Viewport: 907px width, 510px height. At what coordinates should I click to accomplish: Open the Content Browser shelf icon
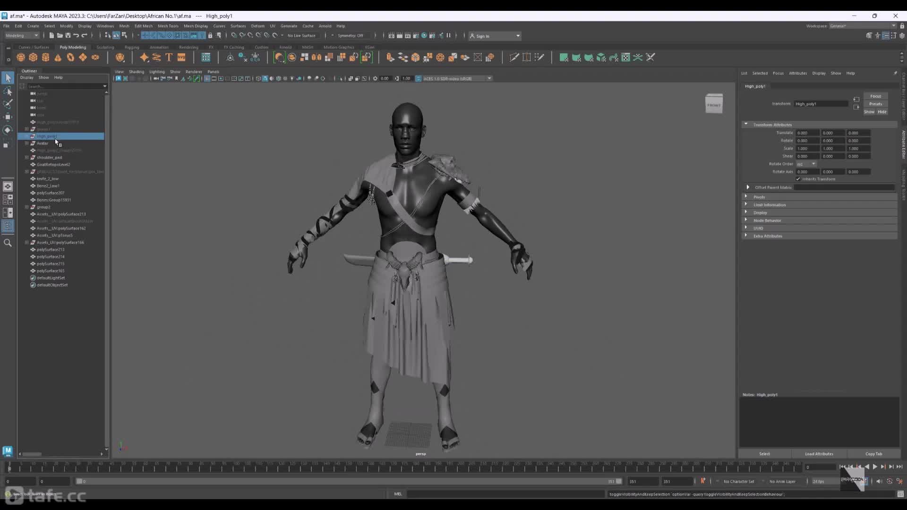point(206,57)
